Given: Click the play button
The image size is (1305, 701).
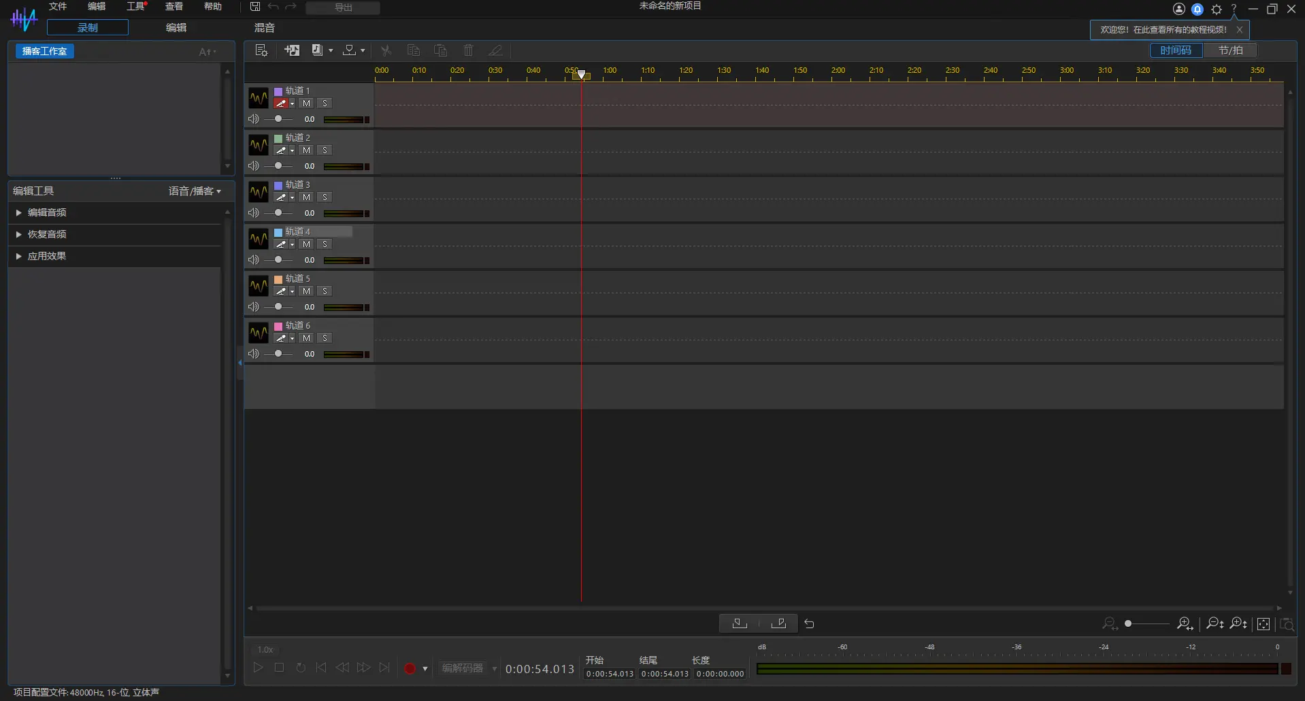Looking at the screenshot, I should [258, 668].
